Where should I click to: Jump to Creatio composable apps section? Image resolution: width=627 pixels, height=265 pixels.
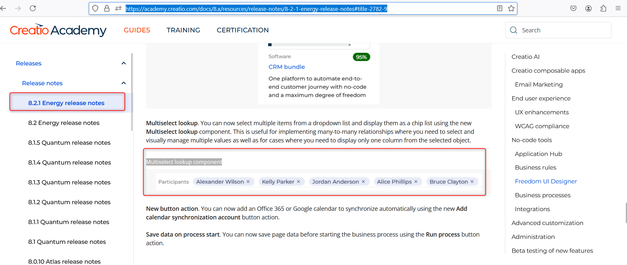click(x=548, y=70)
